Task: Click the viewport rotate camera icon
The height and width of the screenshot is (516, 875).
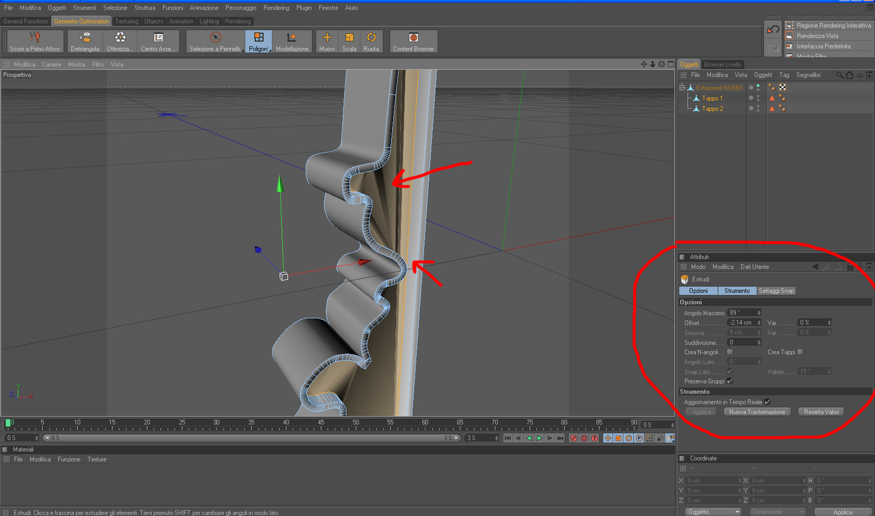Action: pos(661,64)
